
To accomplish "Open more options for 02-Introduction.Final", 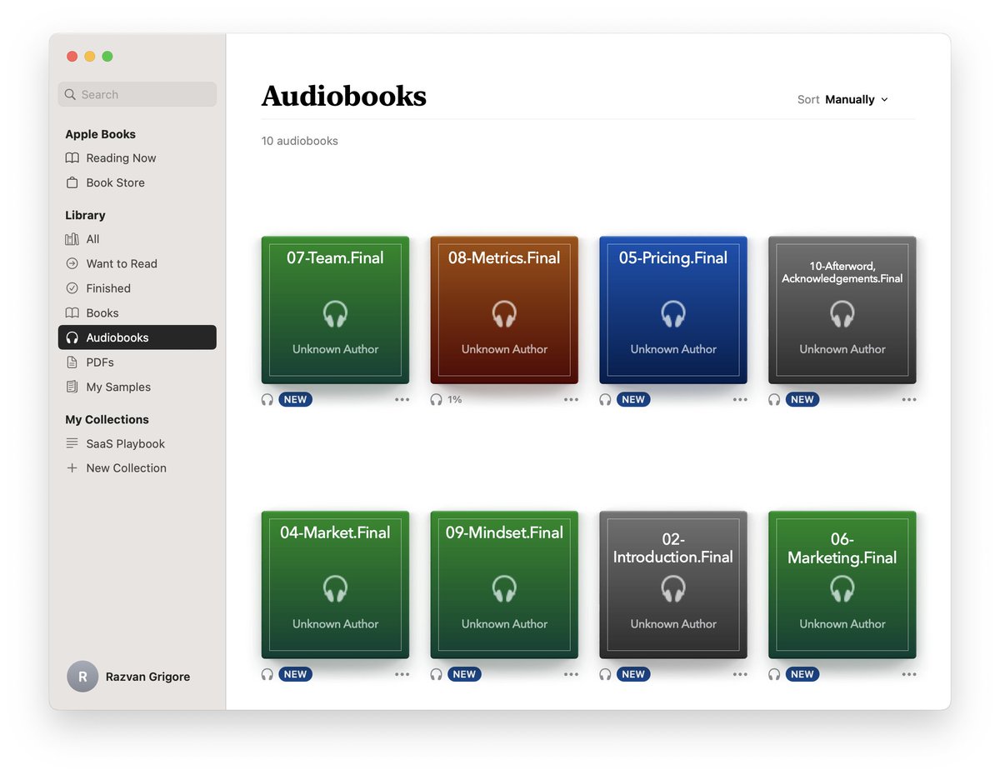I will click(x=740, y=674).
